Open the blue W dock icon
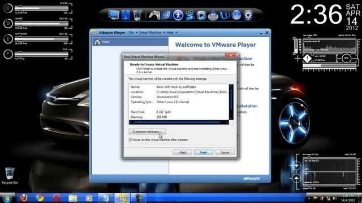The height and width of the screenshot is (203, 362). pyautogui.click(x=225, y=15)
